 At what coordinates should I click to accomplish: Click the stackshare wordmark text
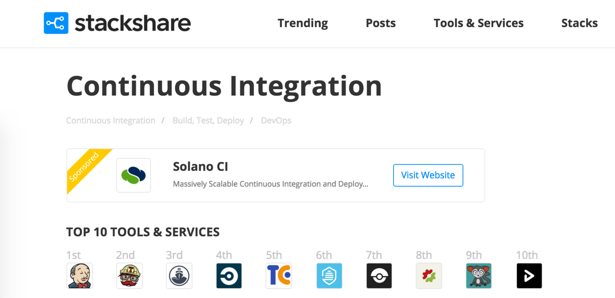coord(133,23)
